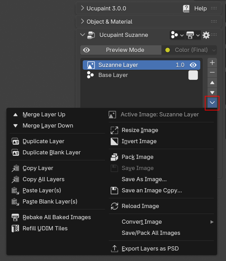Screen dimensions: 226x261
Task: Select Duplicate Layer menu entry
Action: click(57, 141)
